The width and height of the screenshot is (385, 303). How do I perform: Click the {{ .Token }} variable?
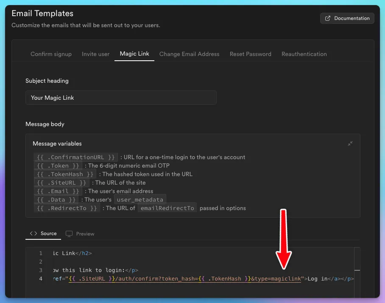coord(58,166)
